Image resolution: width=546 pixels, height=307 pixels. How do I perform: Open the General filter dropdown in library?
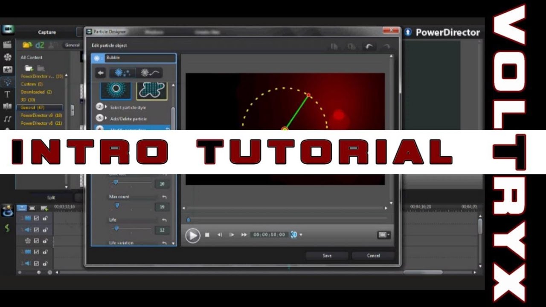(72, 45)
